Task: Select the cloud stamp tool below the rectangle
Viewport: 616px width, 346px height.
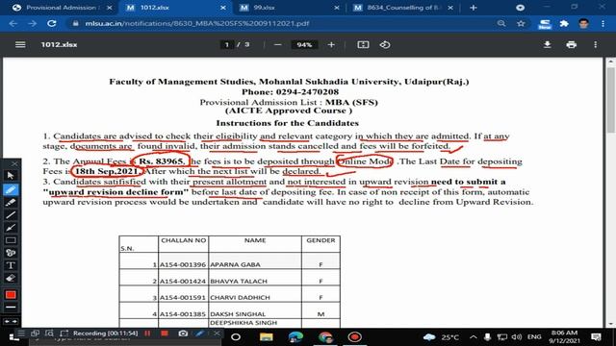Action: 11,253
